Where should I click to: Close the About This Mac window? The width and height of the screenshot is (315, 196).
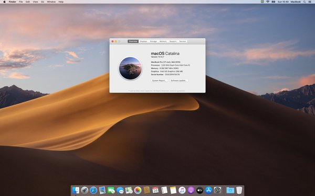[x=112, y=41]
